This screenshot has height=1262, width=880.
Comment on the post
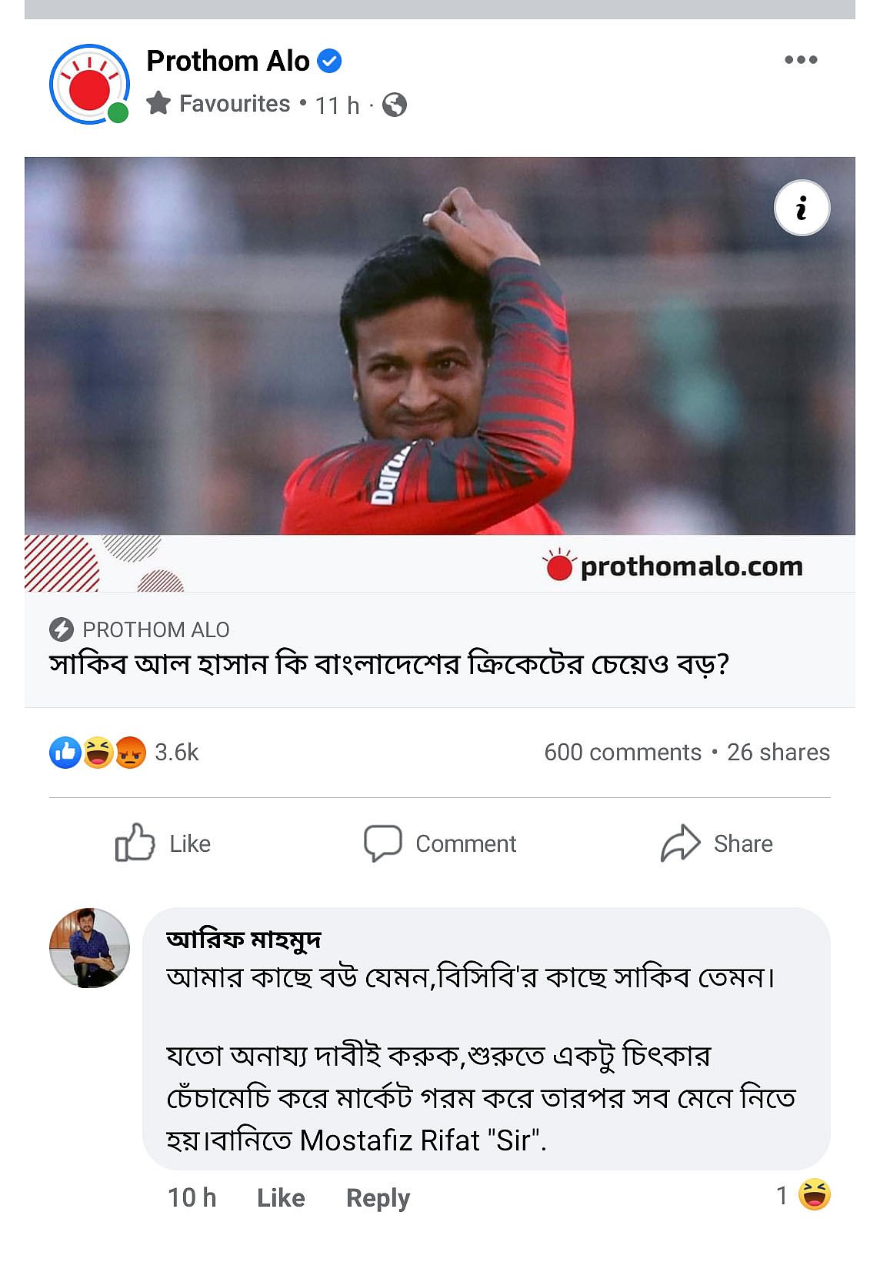(x=440, y=843)
